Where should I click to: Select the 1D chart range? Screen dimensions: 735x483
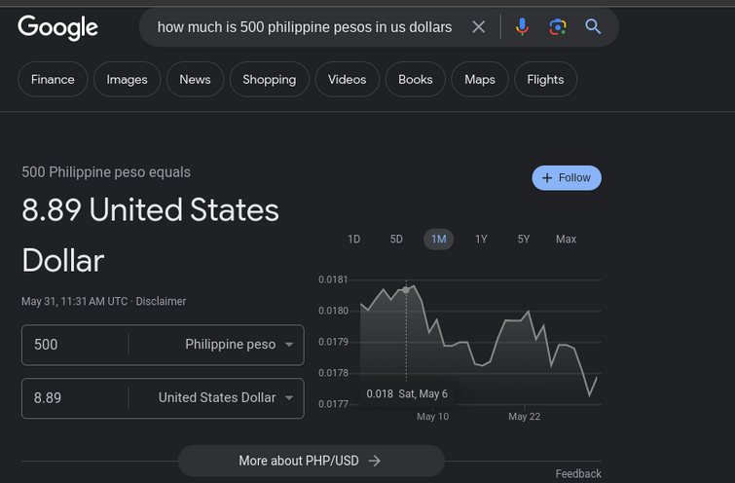(x=354, y=240)
